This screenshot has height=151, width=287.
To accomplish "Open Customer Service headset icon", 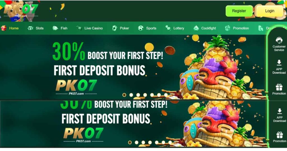I will pyautogui.click(x=279, y=40).
